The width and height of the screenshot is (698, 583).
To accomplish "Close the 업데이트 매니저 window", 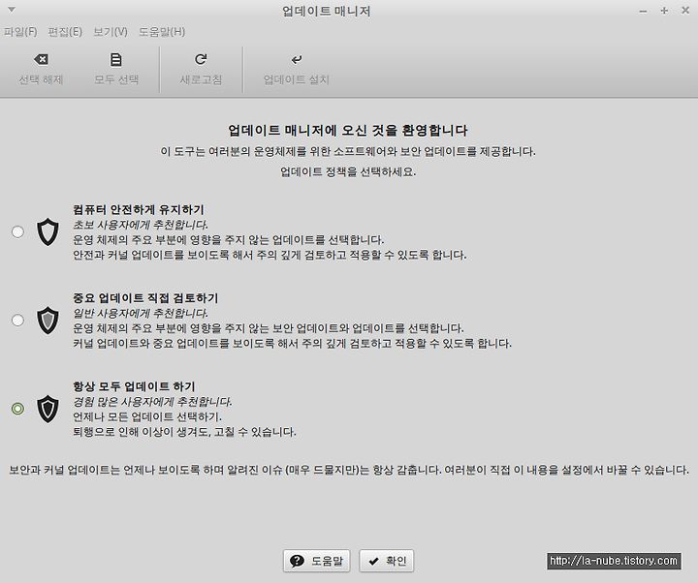I will coord(685,11).
